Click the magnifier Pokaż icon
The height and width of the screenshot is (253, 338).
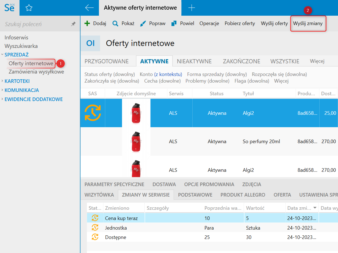click(x=115, y=23)
